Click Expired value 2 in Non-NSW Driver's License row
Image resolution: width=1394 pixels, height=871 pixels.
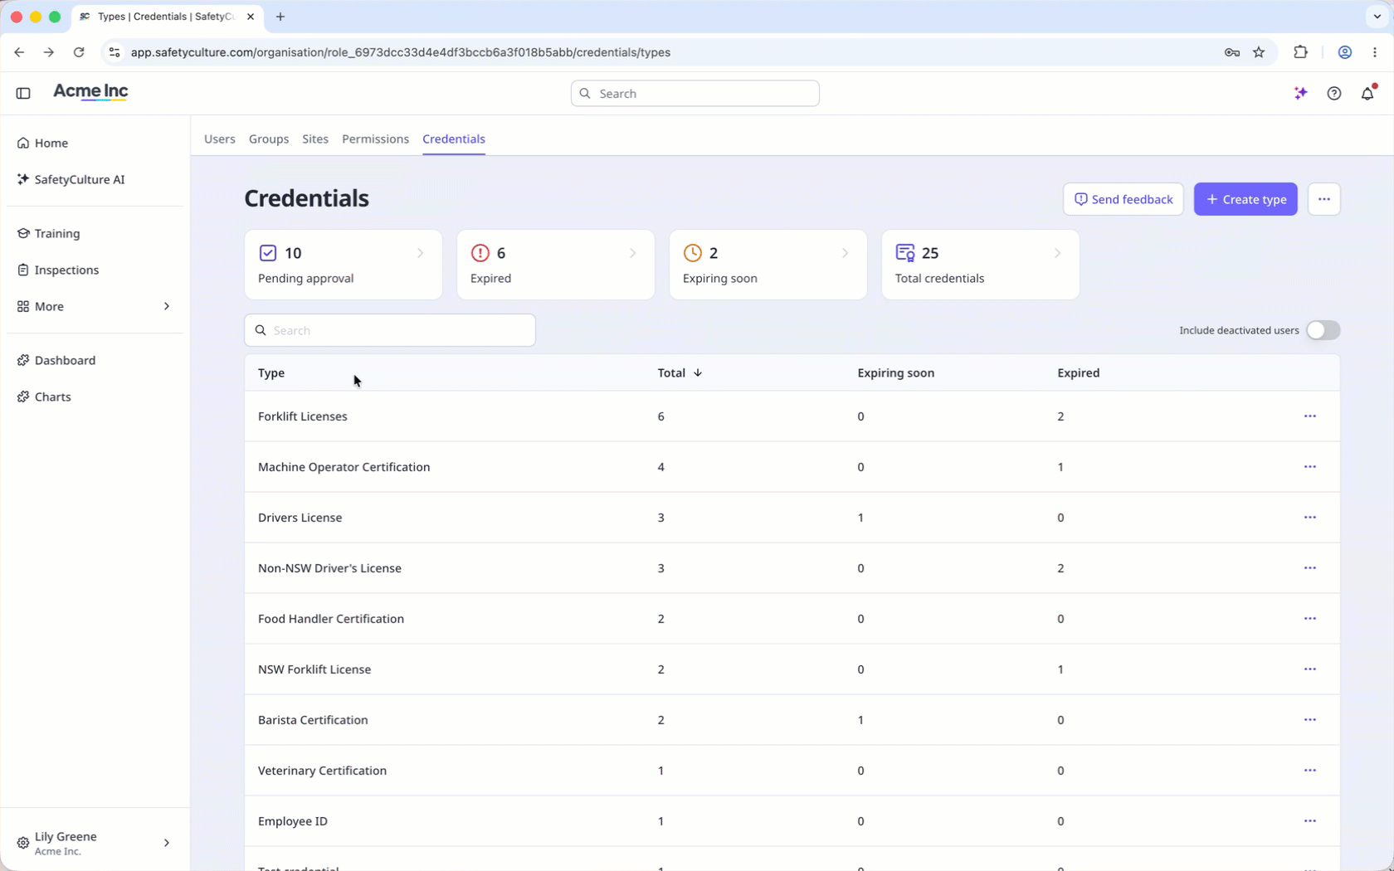click(x=1060, y=568)
